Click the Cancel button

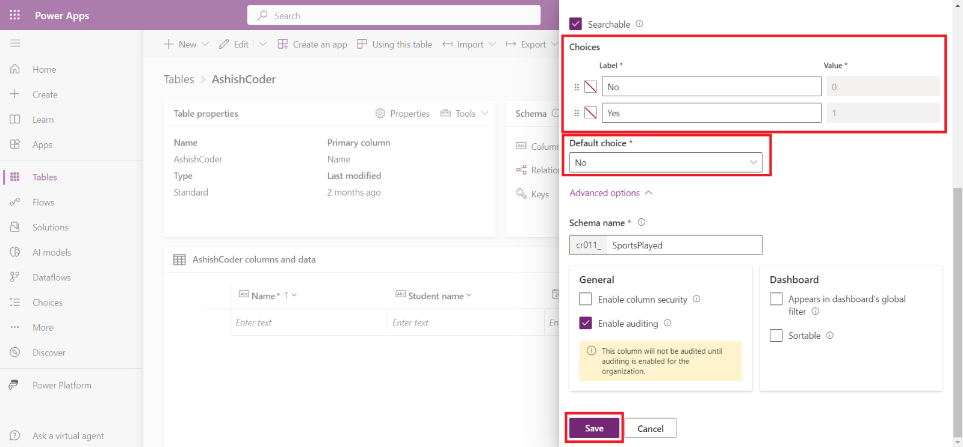click(x=650, y=428)
